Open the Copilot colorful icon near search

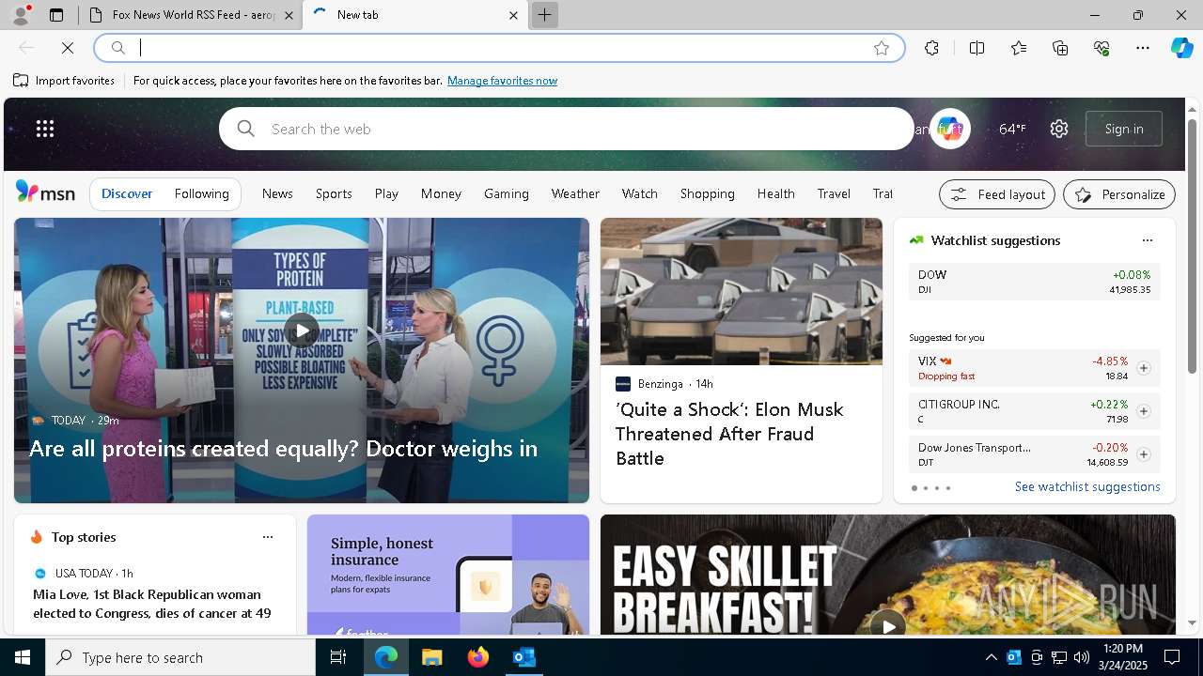coord(950,129)
